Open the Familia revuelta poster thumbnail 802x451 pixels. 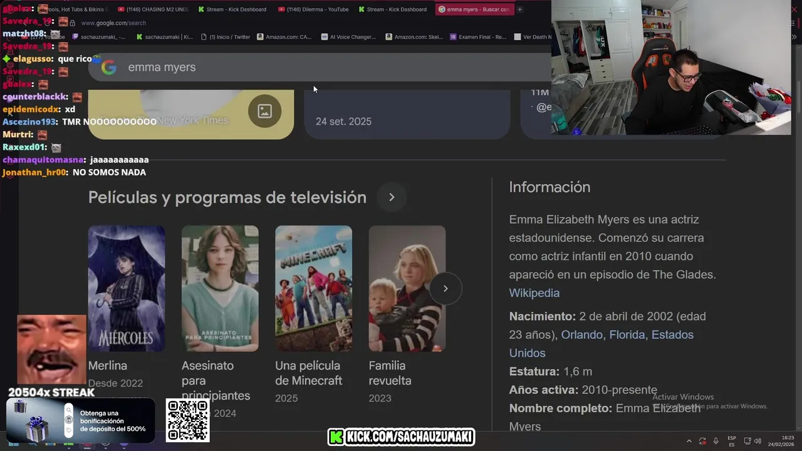click(x=407, y=289)
